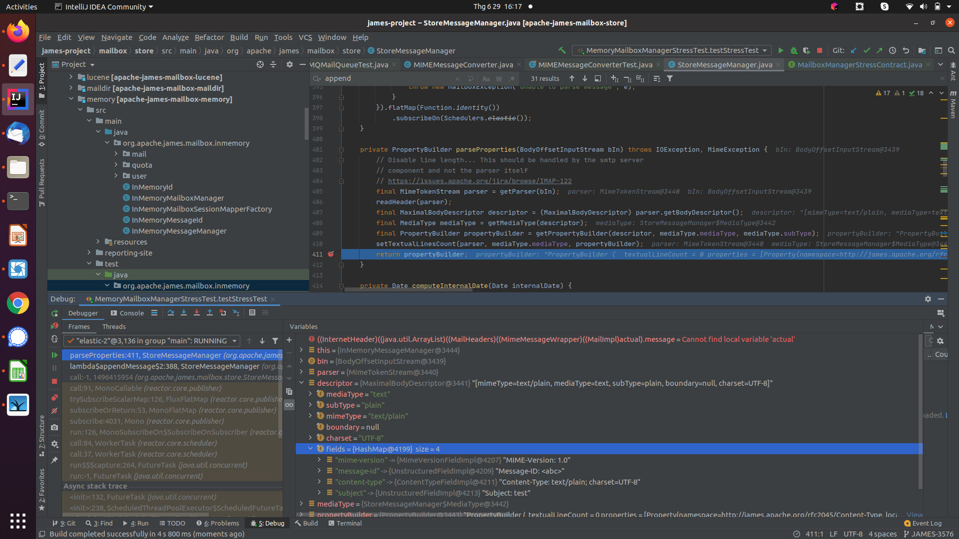Resume Program in debug sidebar
959x539 pixels.
[54, 355]
